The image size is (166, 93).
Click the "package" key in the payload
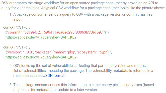click(x=43, y=52)
